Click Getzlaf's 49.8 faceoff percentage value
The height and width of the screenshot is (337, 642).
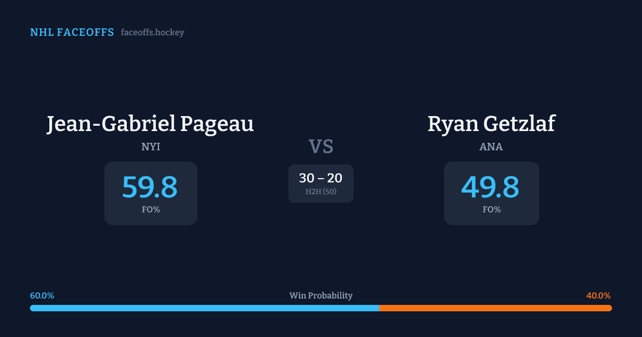coord(490,187)
